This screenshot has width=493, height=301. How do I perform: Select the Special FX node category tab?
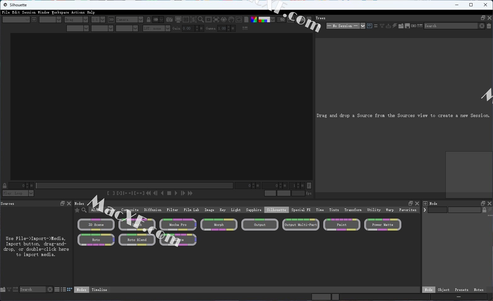tap(301, 210)
